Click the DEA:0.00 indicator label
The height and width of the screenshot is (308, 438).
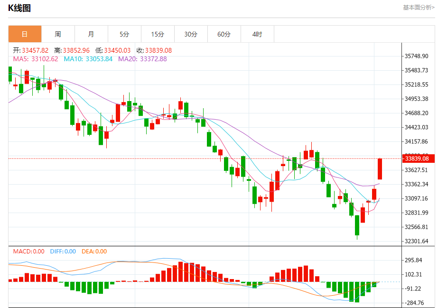94,252
